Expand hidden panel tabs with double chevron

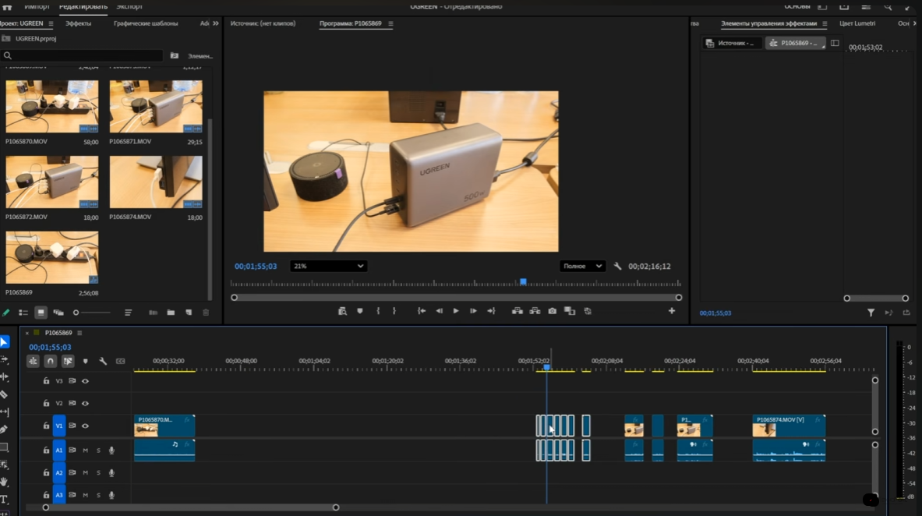[x=216, y=23]
